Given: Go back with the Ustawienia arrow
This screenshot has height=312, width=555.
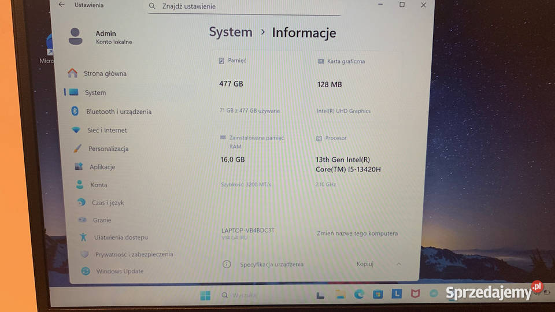Looking at the screenshot, I should [62, 5].
